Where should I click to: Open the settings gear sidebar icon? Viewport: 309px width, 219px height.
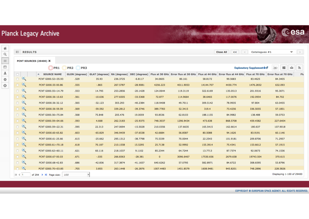(x=5, y=79)
